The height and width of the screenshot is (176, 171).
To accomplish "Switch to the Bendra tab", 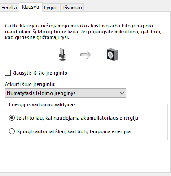I will (9, 8).
